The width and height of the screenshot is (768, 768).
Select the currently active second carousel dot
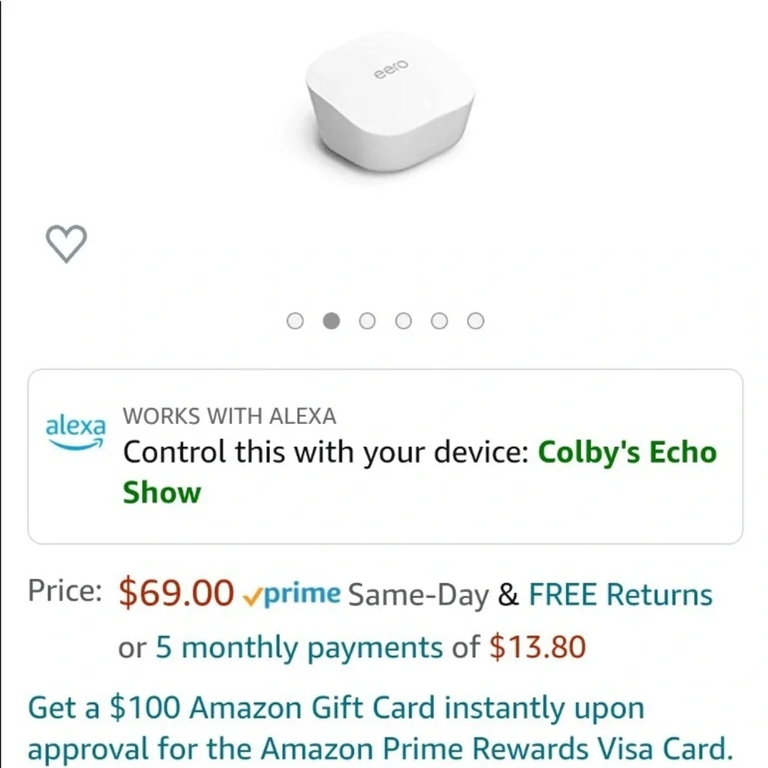[x=331, y=321]
